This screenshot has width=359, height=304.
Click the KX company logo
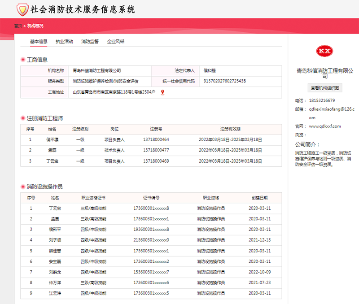[324, 52]
